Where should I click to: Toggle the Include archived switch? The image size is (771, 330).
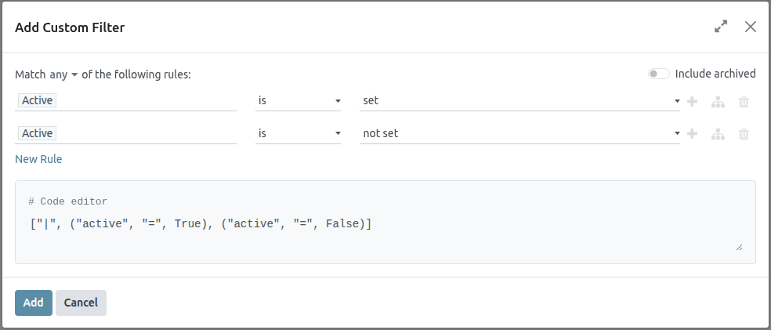[658, 74]
